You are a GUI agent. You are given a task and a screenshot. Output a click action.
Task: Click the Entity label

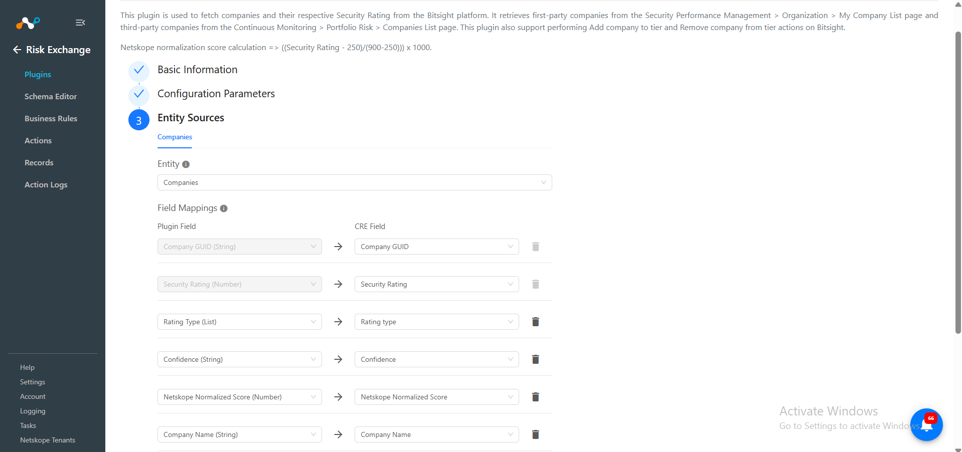point(168,164)
